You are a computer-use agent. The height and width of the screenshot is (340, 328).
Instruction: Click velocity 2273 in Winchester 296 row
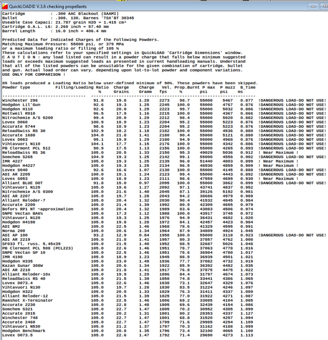pyautogui.click(x=164, y=100)
